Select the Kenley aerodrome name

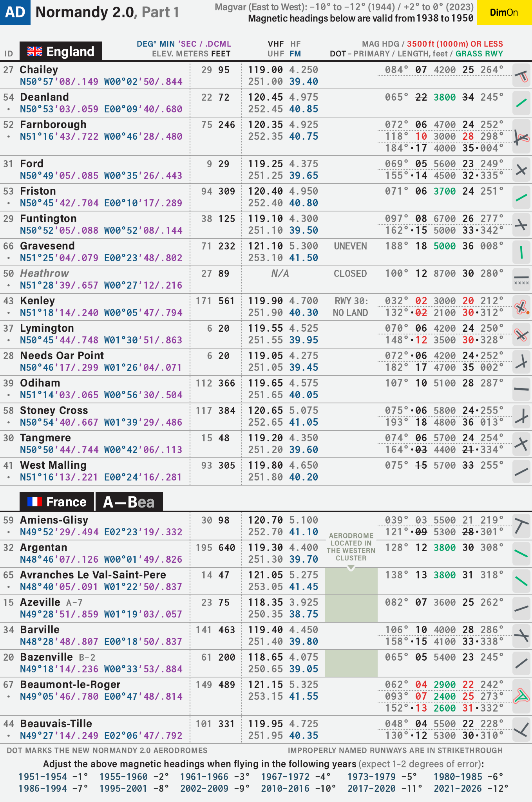point(38,301)
